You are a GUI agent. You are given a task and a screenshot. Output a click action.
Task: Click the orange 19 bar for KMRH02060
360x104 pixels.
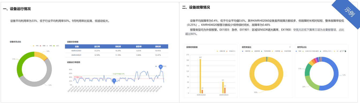click(x=202, y=91)
